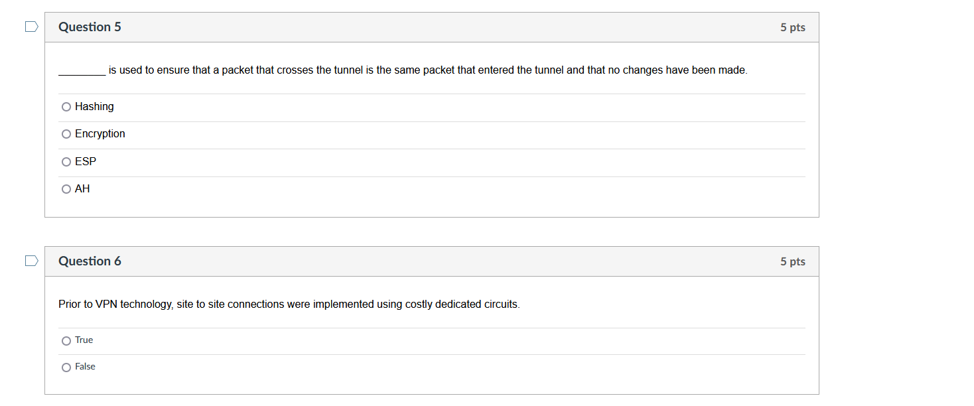
Task: Click the flag icon beside Question 6
Action: (x=31, y=261)
